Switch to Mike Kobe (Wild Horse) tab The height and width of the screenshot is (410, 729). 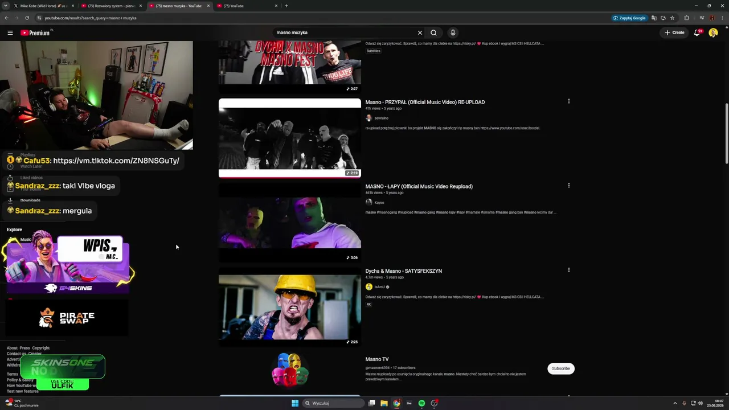click(44, 6)
